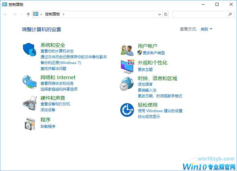Click the search magnifier icon

(230, 14)
